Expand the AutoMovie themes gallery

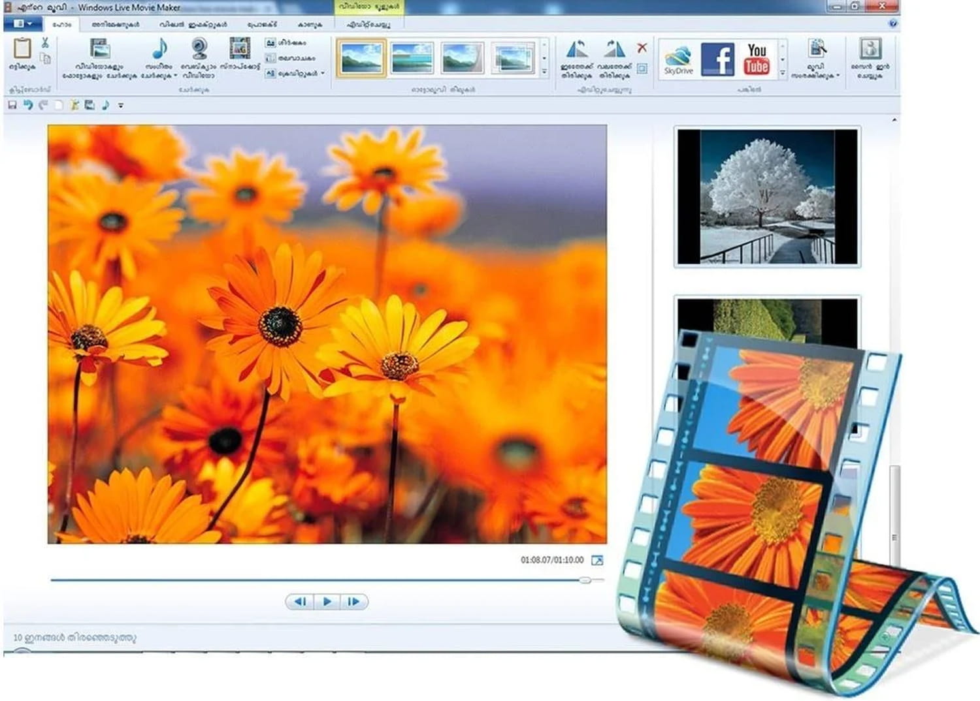[x=543, y=72]
